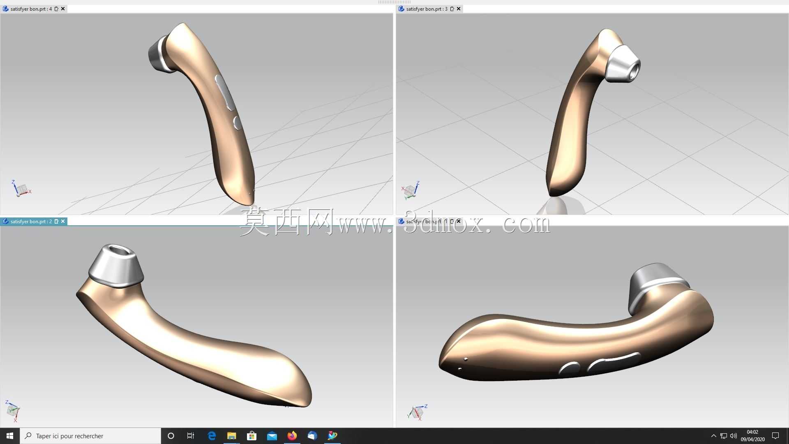Open the Windows notification center
This screenshot has height=444, width=789.
[775, 436]
